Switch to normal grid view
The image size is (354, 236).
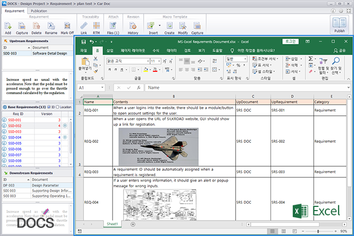point(273,231)
